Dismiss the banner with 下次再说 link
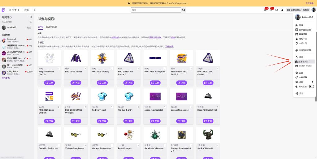This screenshot has height=159, width=317. (x=309, y=3)
